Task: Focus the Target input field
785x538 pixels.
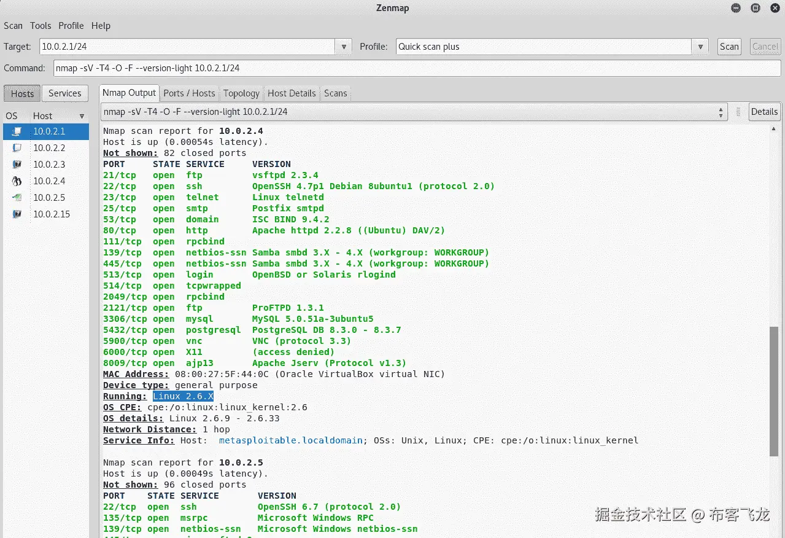Action: tap(187, 47)
